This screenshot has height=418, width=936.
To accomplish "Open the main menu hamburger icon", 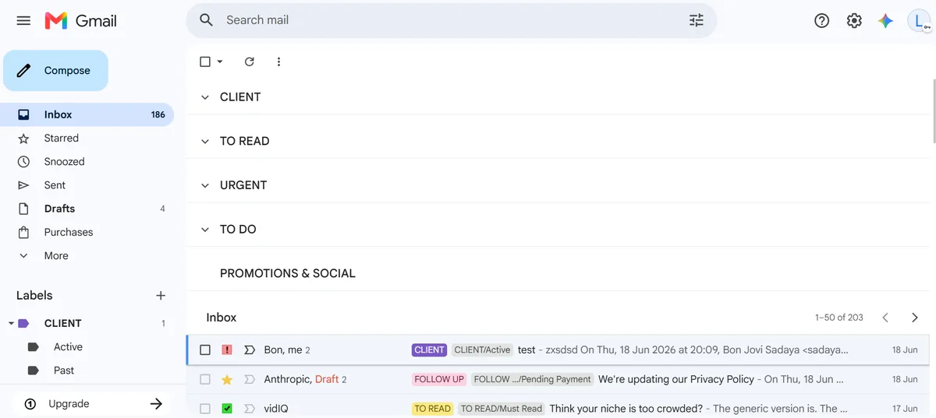I will [23, 21].
